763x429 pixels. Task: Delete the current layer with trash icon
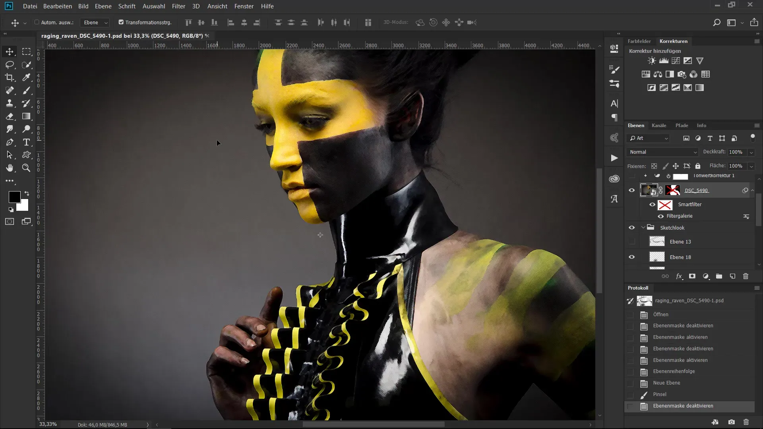click(746, 276)
